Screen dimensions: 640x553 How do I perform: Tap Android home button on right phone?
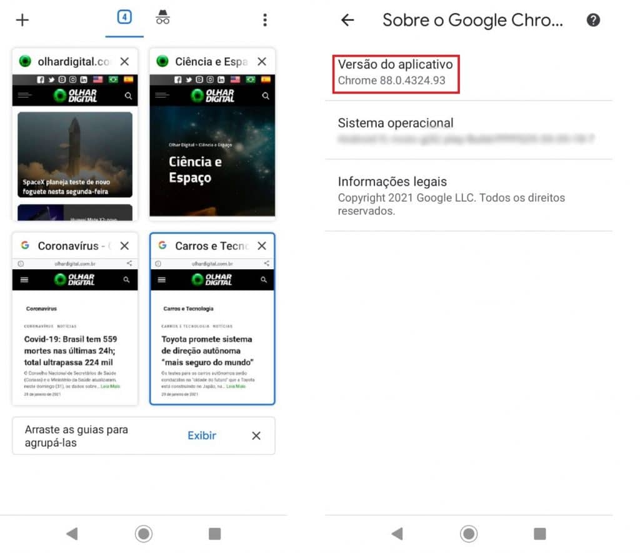[x=469, y=534]
